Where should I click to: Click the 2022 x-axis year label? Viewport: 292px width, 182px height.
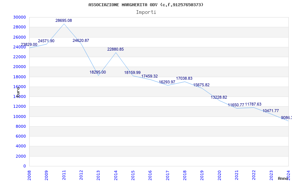254,175
